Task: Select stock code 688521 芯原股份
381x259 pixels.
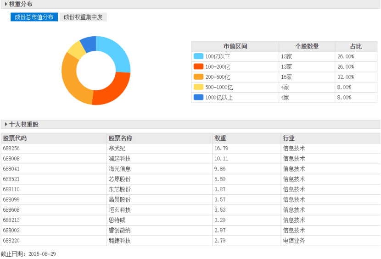Action: (11, 179)
